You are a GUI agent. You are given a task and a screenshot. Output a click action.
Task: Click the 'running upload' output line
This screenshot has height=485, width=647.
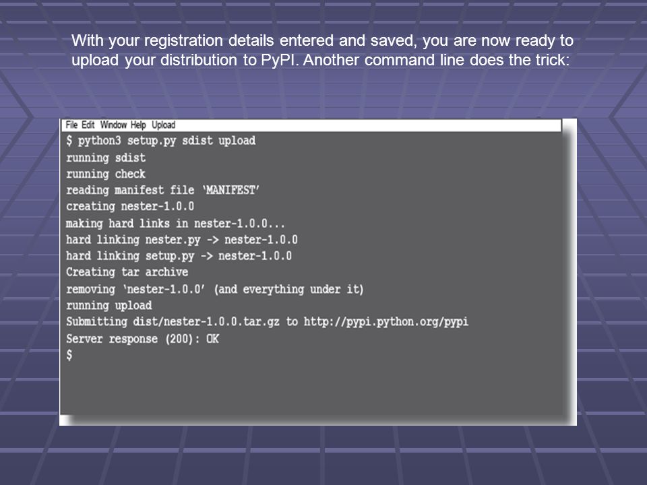coord(109,306)
